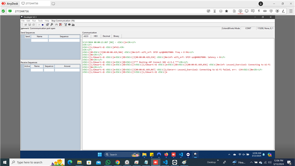Open Docklight project settings toolbar icon
Image resolution: width=295 pixels, height=166 pixels.
point(47,24)
